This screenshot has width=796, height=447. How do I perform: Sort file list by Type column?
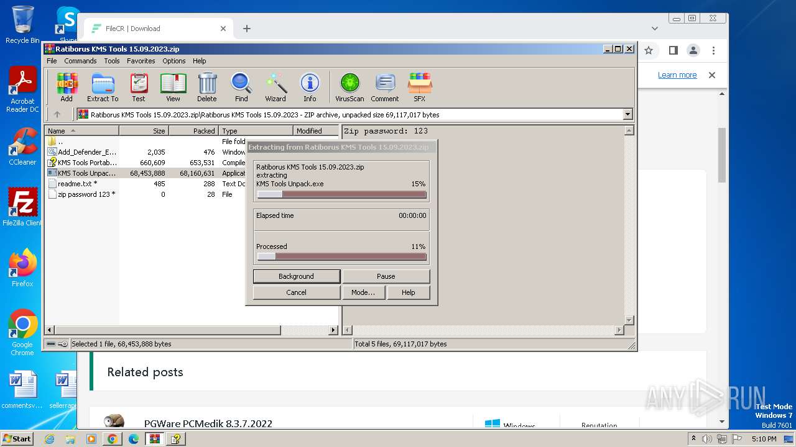256,130
